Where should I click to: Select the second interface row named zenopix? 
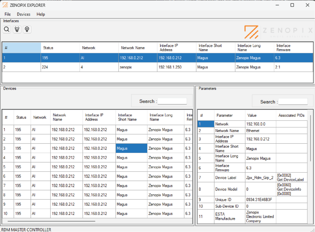(x=92, y=67)
